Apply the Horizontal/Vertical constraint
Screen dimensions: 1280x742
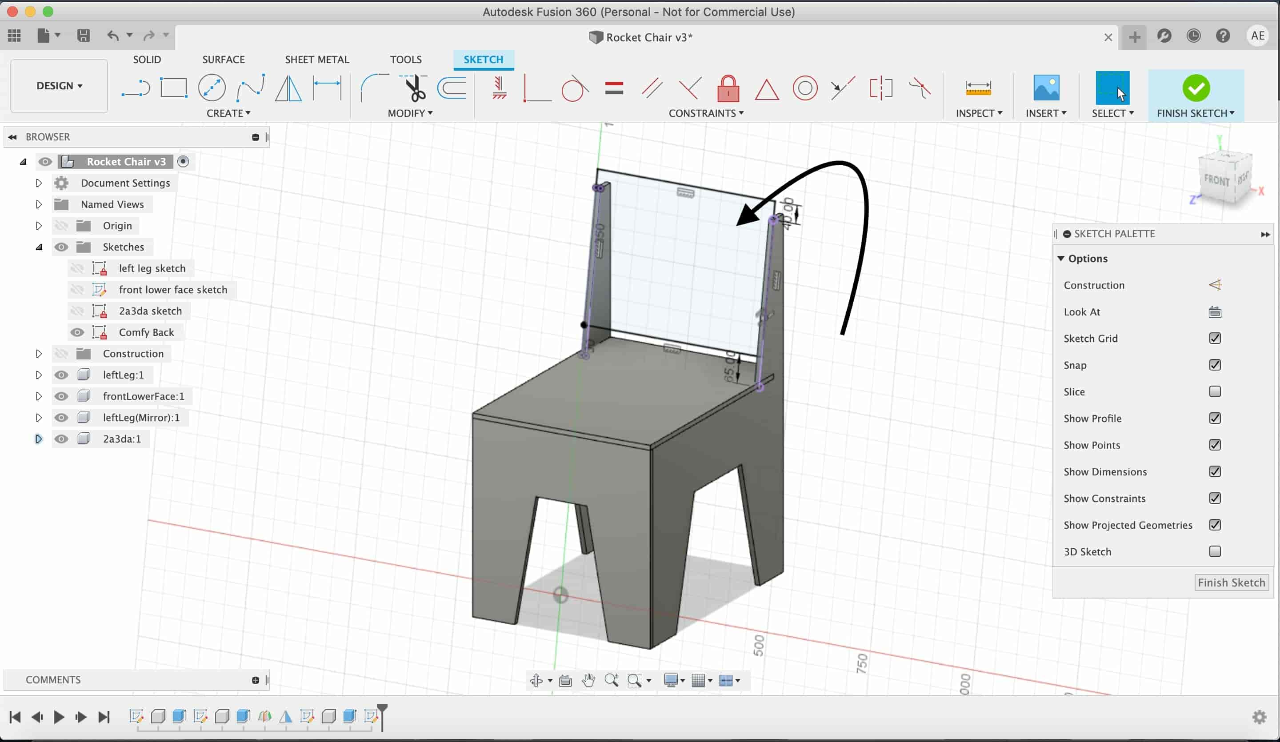[x=499, y=88]
